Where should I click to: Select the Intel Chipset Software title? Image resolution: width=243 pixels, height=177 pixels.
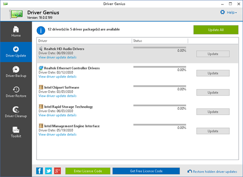(x=62, y=87)
